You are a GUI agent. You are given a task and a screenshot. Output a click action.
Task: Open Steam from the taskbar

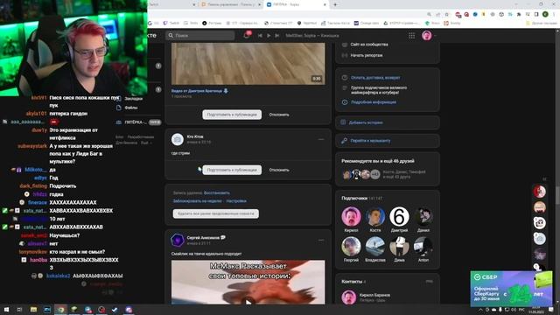point(115,310)
